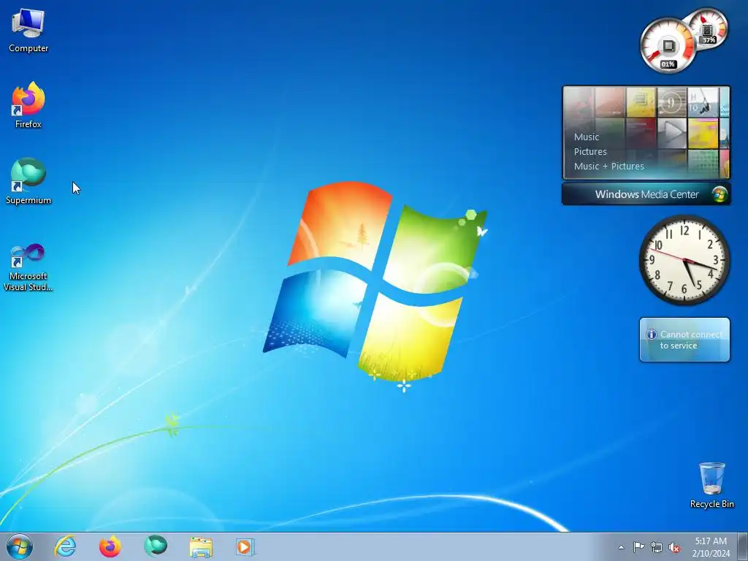Select the Recycle Bin icon
Image resolution: width=748 pixels, height=561 pixels.
point(711,485)
